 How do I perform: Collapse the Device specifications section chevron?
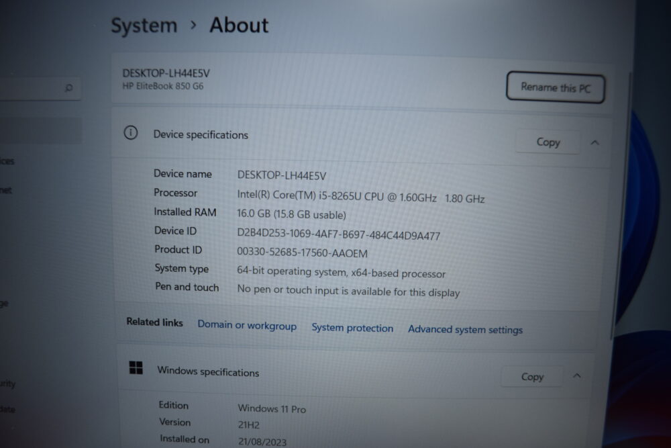pos(595,142)
